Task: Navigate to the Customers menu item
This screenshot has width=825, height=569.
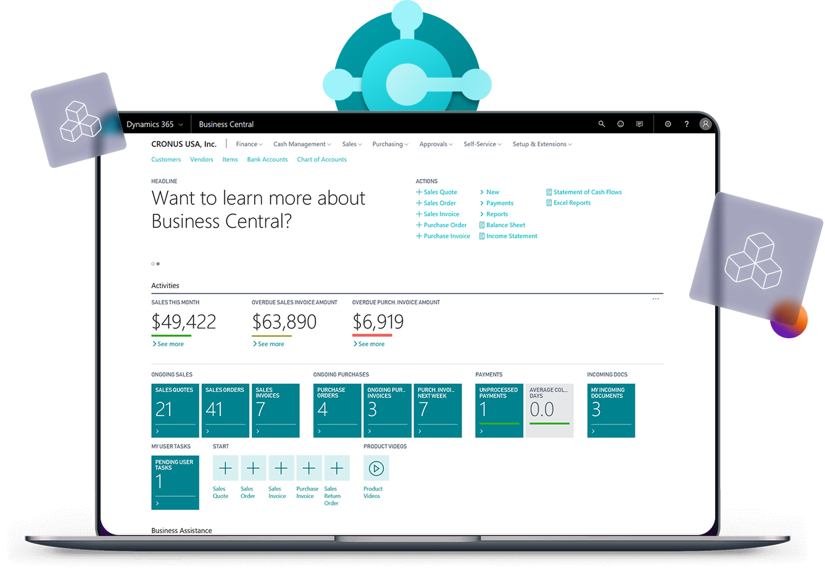Action: coord(166,159)
